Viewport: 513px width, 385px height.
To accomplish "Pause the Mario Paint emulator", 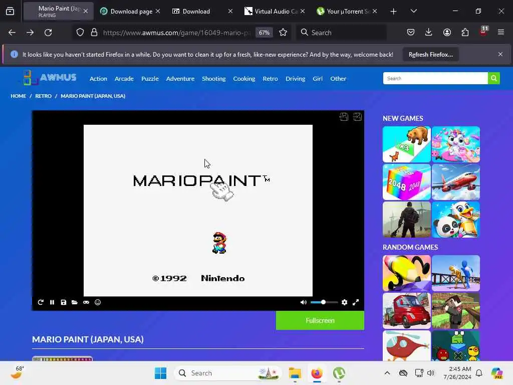I will coord(52,302).
